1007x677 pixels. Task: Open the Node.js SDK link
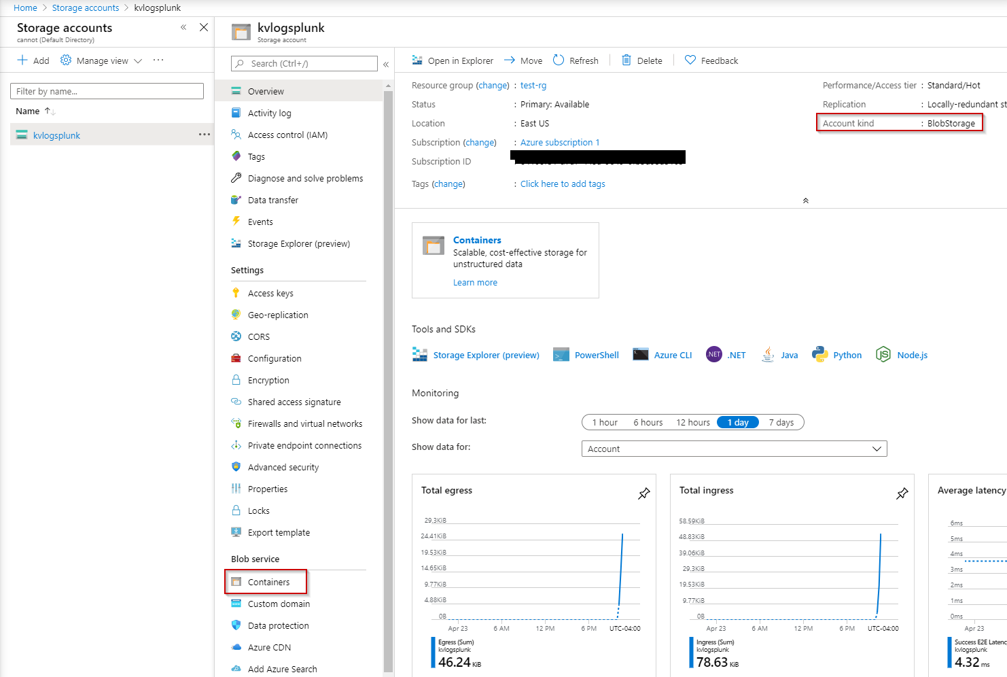[902, 355]
